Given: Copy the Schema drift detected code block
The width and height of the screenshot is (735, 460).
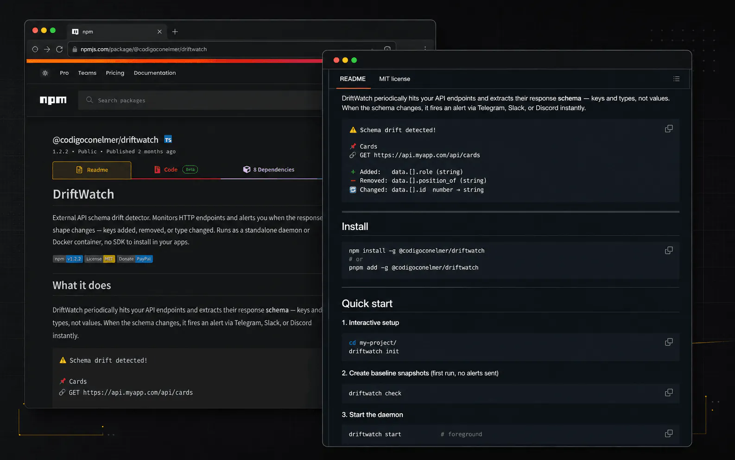Looking at the screenshot, I should 669,128.
